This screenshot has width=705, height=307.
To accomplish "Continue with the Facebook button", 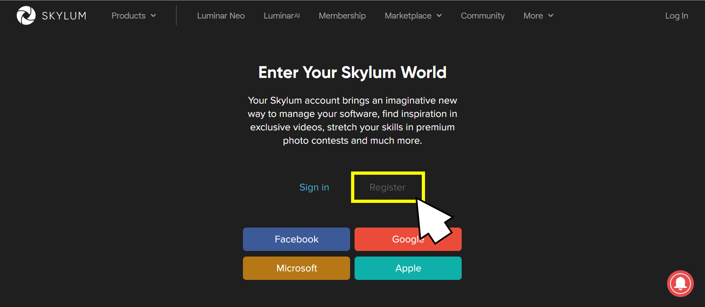I will click(x=296, y=239).
